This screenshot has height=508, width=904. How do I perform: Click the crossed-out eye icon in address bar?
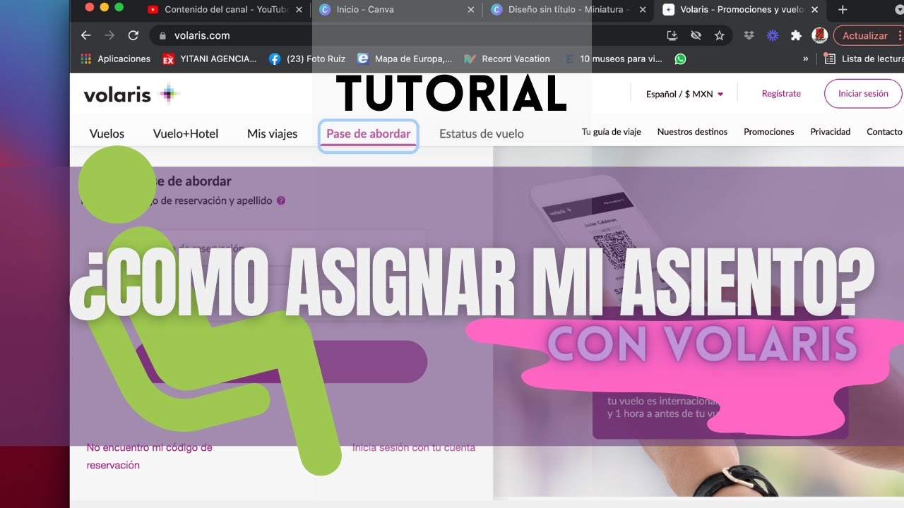click(x=696, y=35)
